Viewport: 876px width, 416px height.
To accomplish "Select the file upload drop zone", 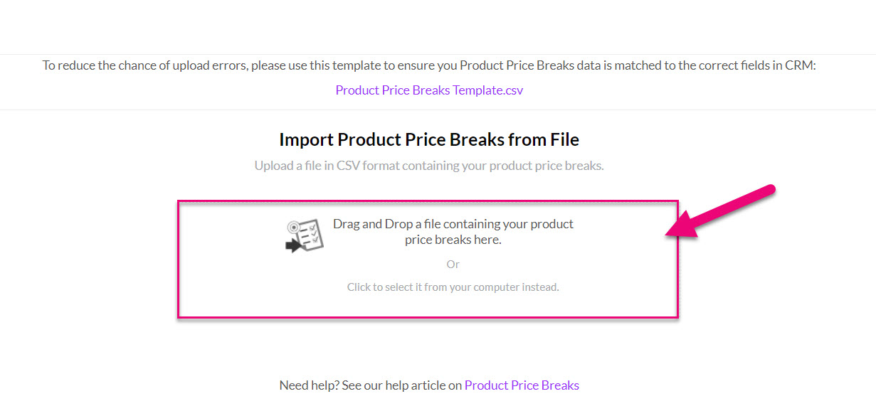I will coord(428,259).
